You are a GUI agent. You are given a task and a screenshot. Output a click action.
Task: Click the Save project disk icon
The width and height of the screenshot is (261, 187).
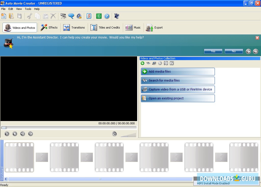pyautogui.click(x=19, y=16)
